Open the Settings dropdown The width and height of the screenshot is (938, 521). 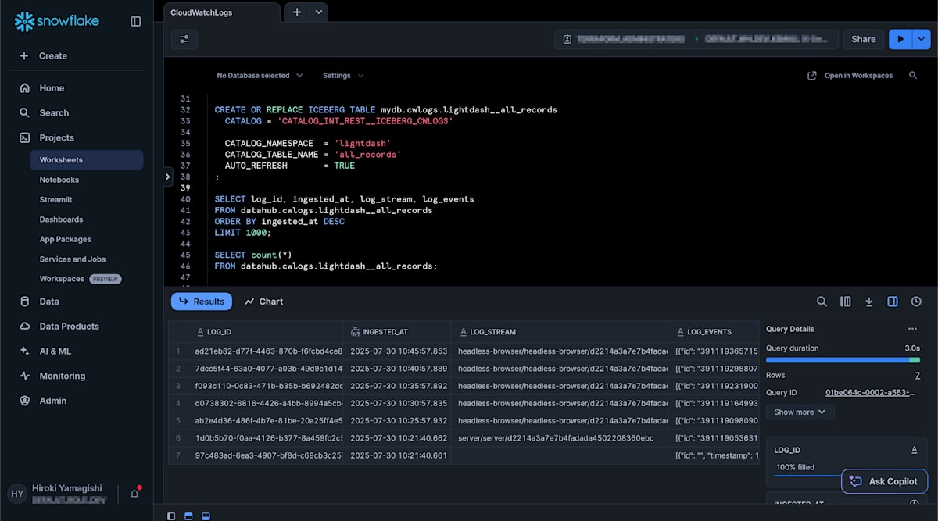tap(343, 76)
